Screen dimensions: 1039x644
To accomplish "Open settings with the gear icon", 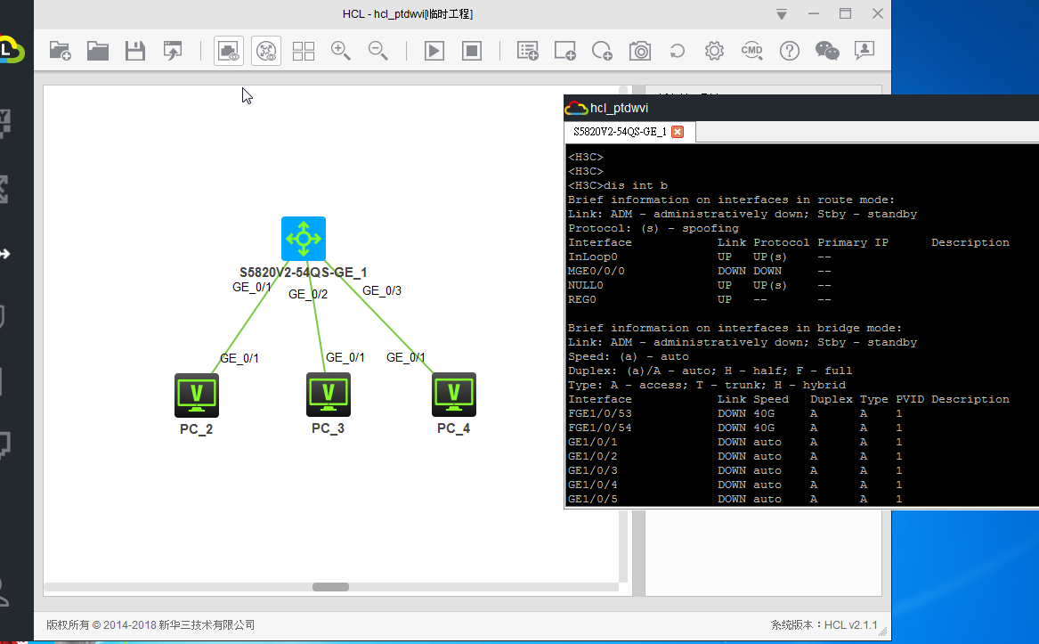I will click(x=714, y=51).
